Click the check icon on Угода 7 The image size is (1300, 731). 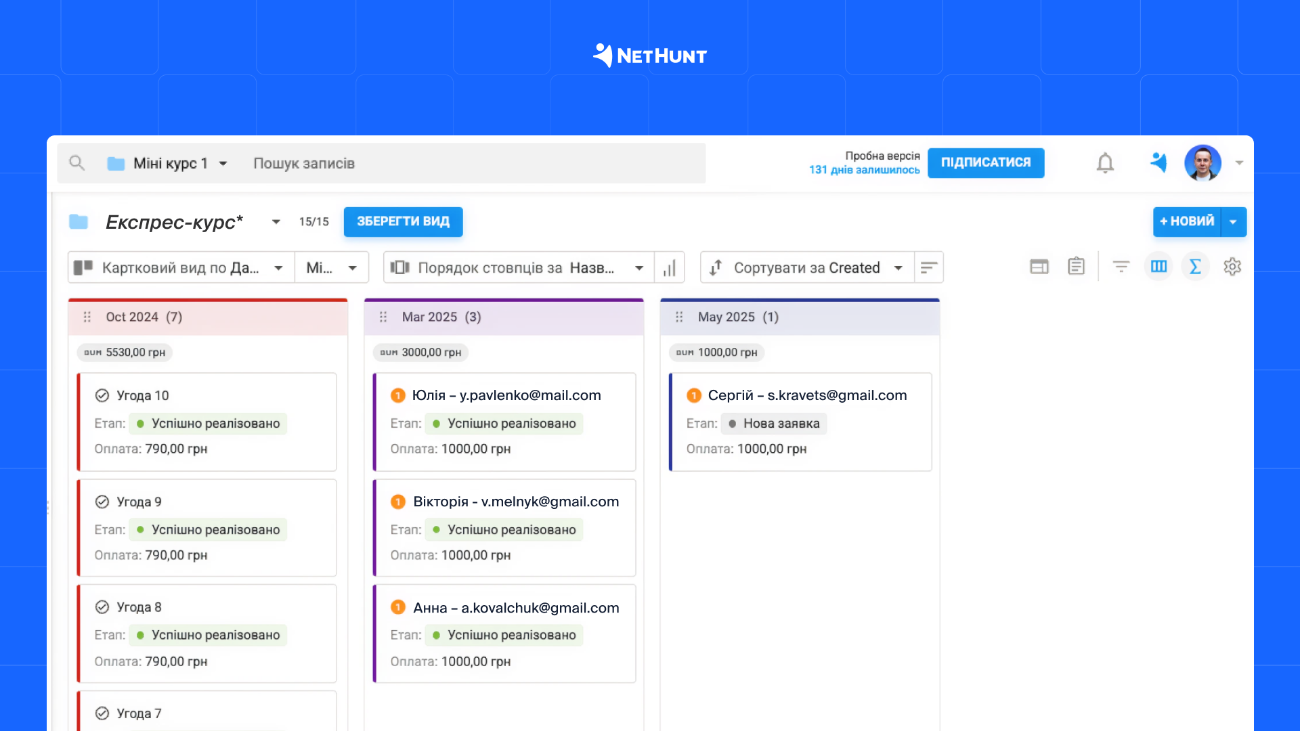click(102, 713)
